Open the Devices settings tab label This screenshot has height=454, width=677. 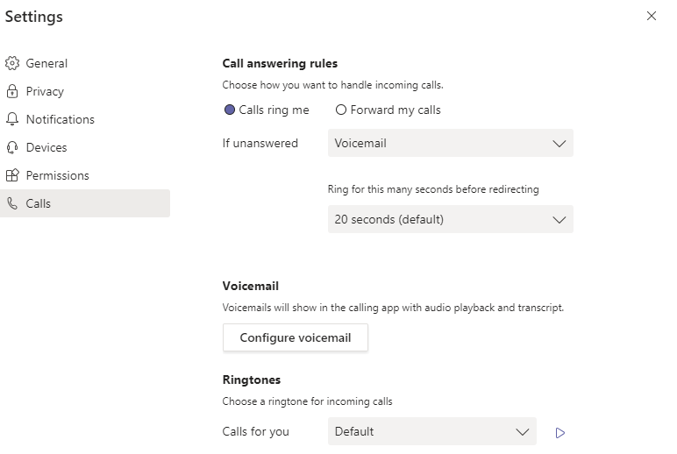click(x=46, y=147)
